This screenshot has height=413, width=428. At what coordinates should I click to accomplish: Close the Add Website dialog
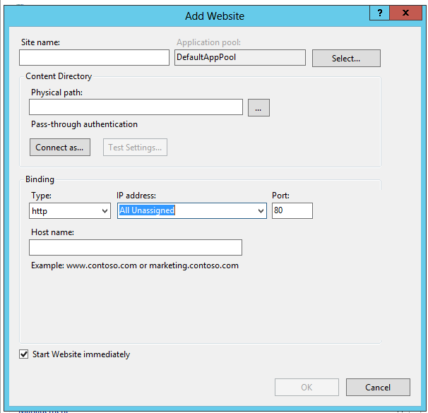click(x=405, y=13)
